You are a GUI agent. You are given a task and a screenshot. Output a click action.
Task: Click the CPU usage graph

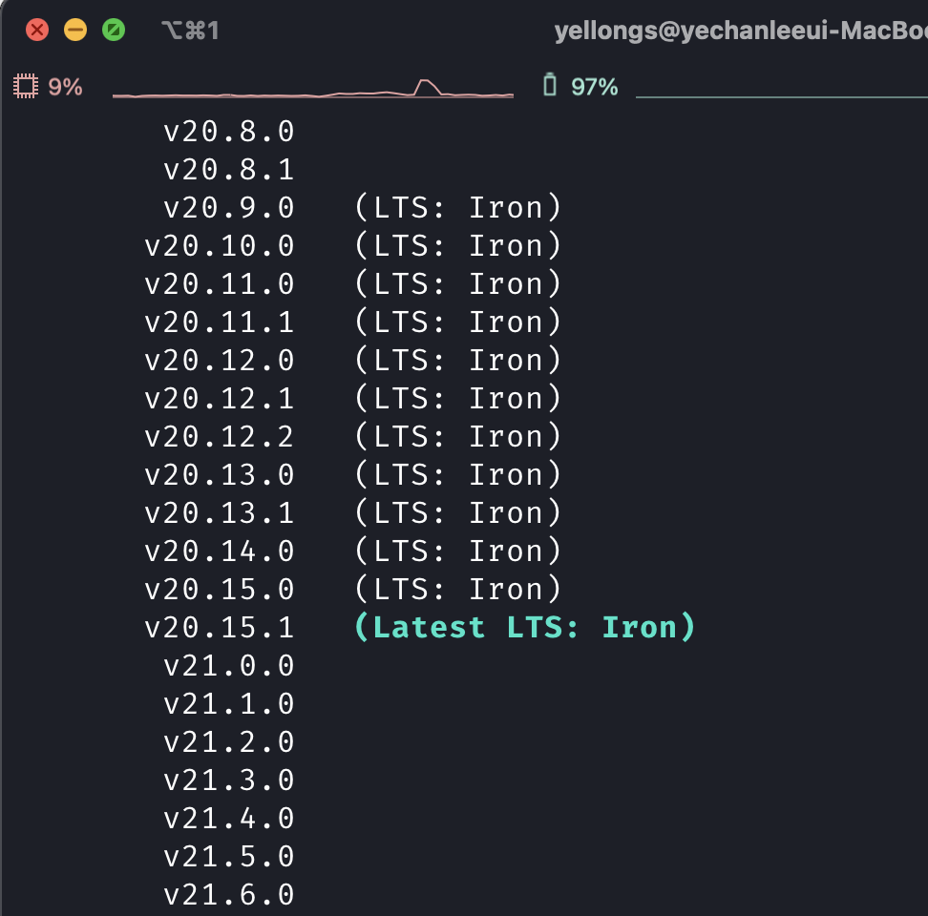313,88
